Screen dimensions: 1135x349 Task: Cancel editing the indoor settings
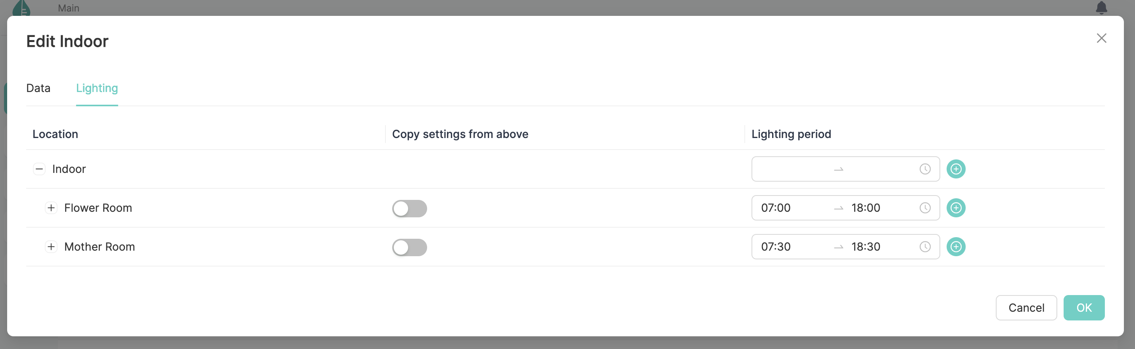click(x=1026, y=308)
